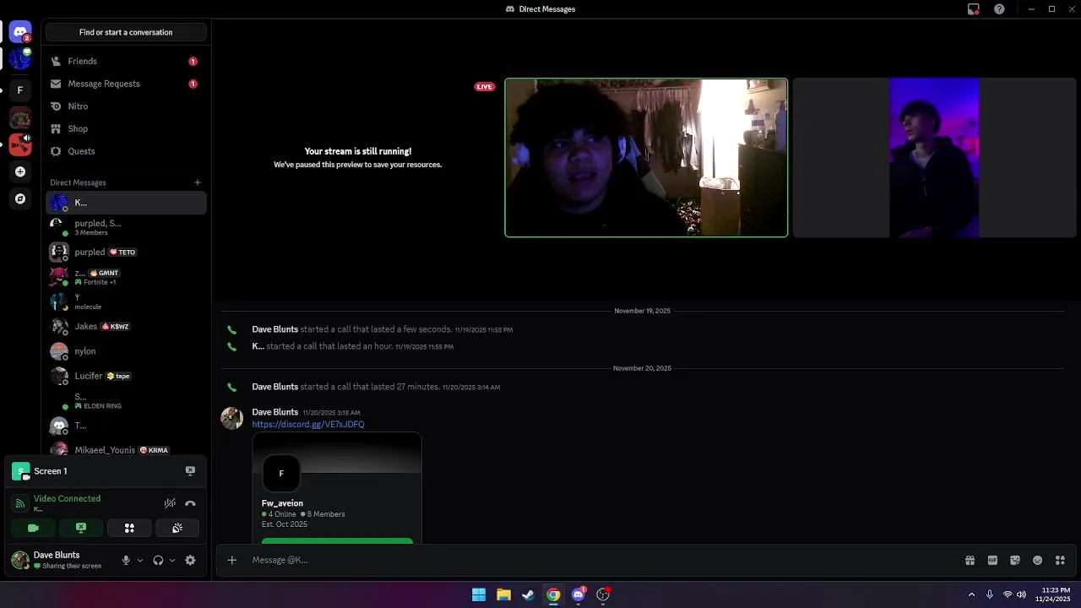
Task: Click Find or start a conversation
Action: [x=126, y=32]
